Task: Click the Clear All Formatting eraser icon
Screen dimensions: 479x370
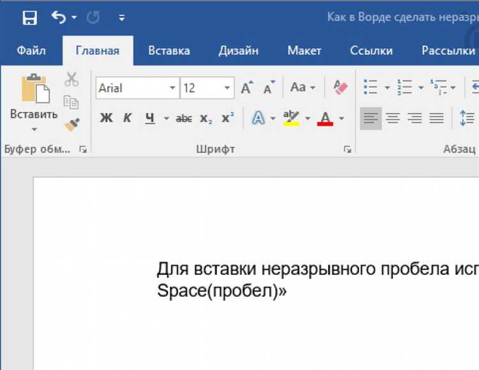Action: pos(340,87)
